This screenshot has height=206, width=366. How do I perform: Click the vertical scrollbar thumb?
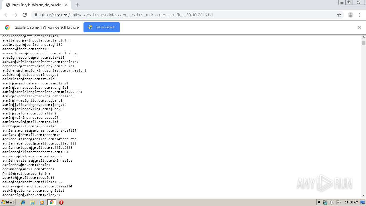[x=364, y=43]
